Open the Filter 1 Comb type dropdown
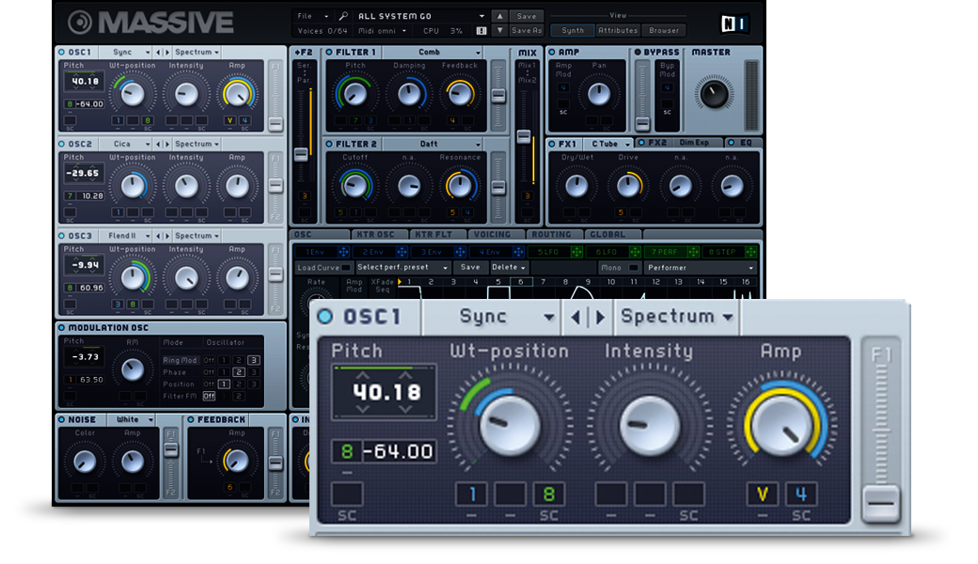 433,53
